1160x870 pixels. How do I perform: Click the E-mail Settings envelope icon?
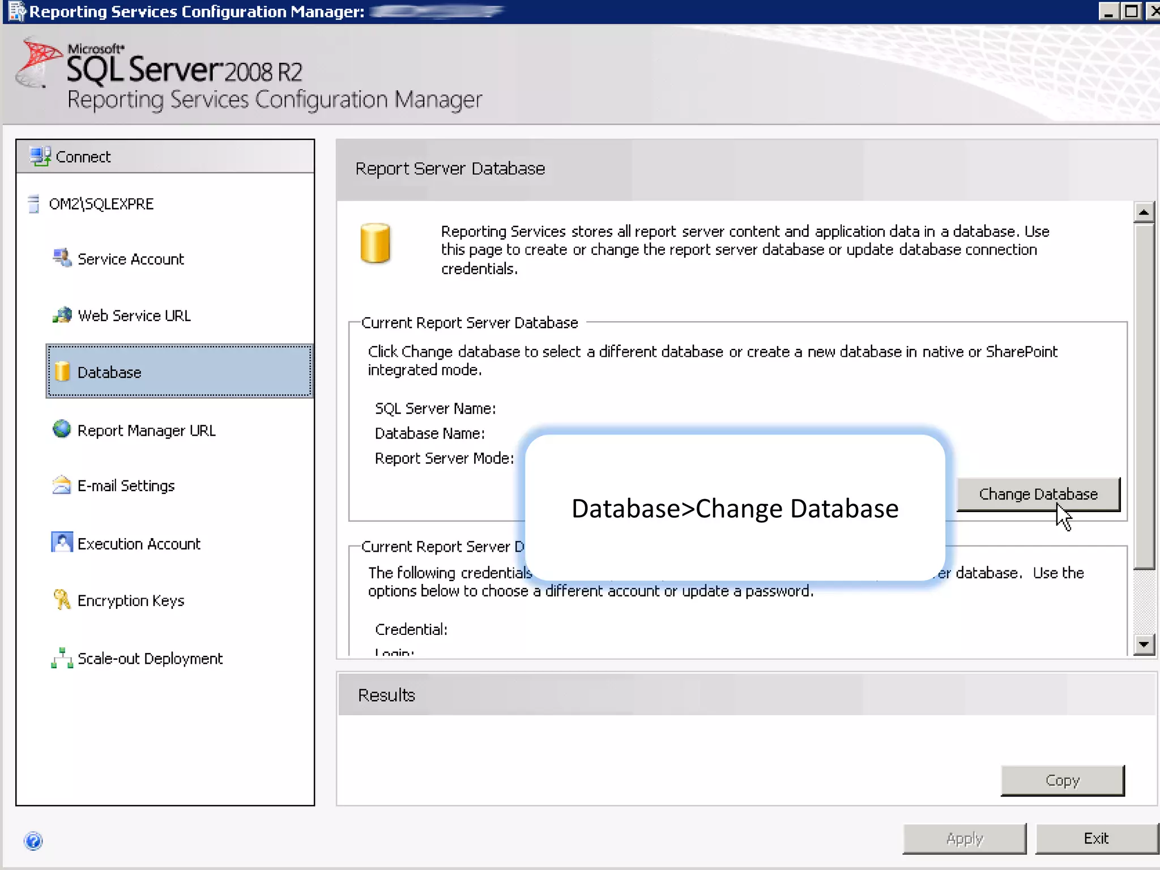pos(62,485)
